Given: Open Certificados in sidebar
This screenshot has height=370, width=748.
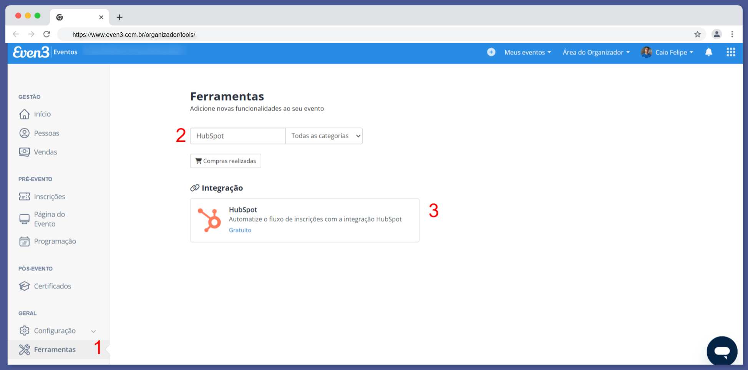Looking at the screenshot, I should (x=53, y=286).
